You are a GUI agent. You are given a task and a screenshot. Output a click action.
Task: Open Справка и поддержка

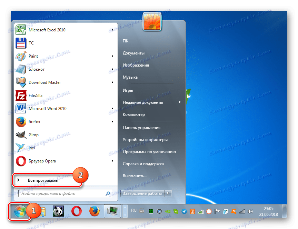143,164
